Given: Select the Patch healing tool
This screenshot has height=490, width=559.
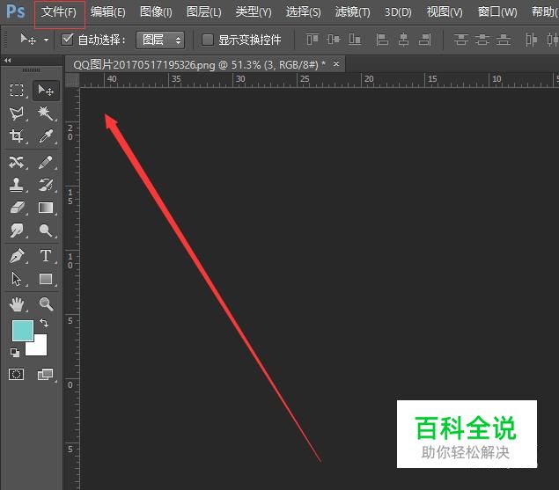Looking at the screenshot, I should pos(17,162).
